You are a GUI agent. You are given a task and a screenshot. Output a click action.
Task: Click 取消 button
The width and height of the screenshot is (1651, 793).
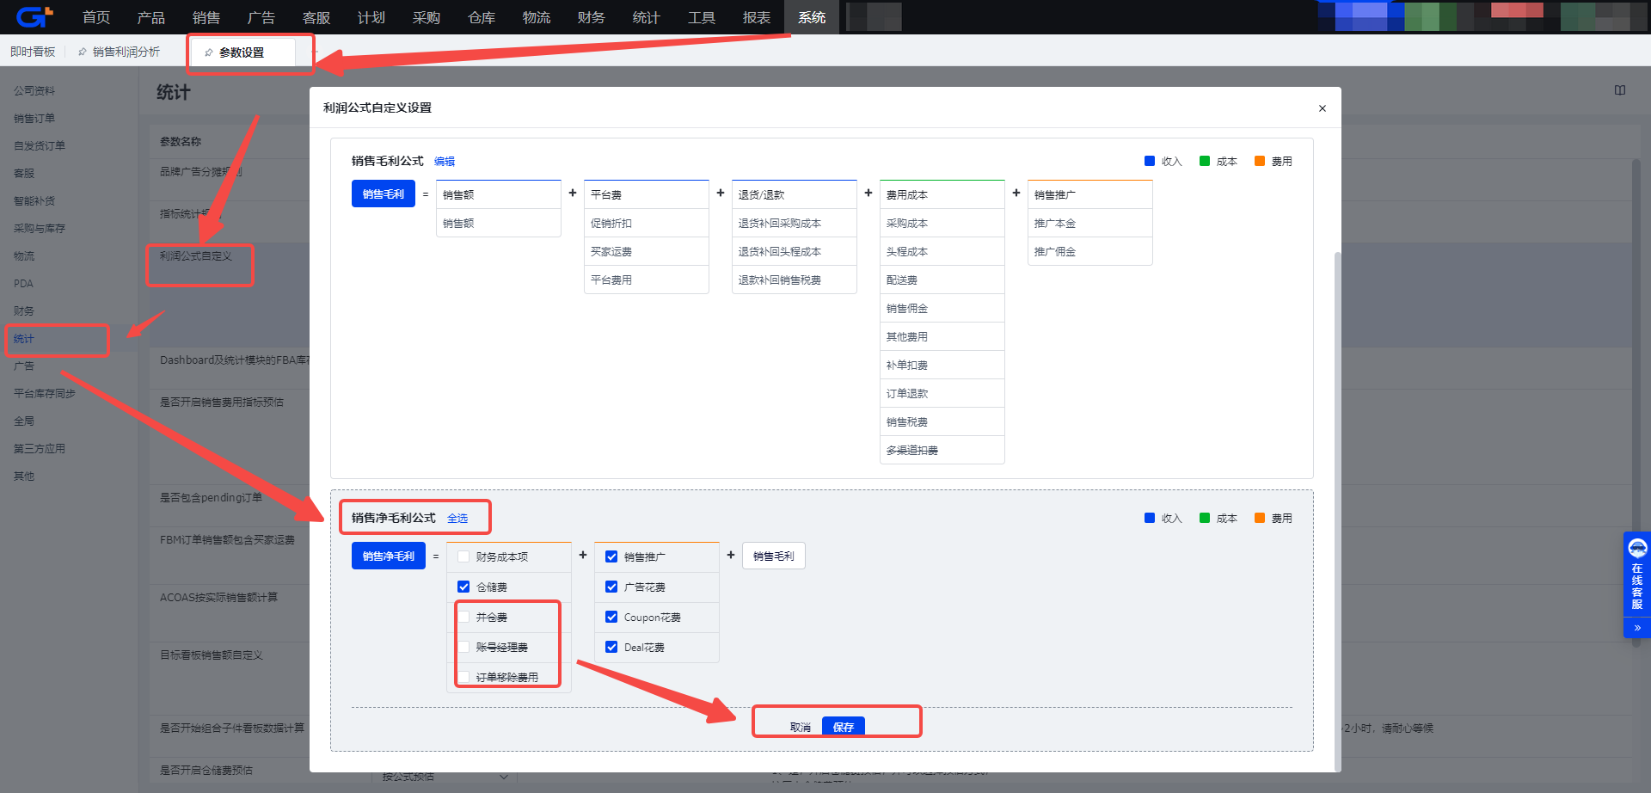pos(801,728)
